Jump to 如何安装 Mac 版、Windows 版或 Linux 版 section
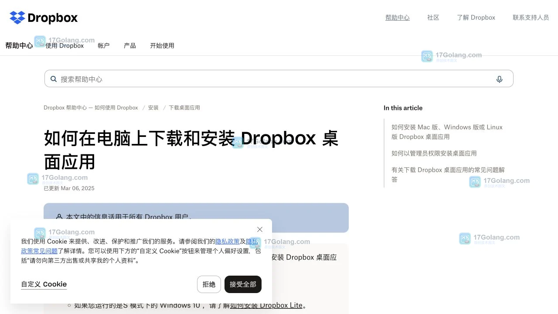558x314 pixels. pos(447,132)
